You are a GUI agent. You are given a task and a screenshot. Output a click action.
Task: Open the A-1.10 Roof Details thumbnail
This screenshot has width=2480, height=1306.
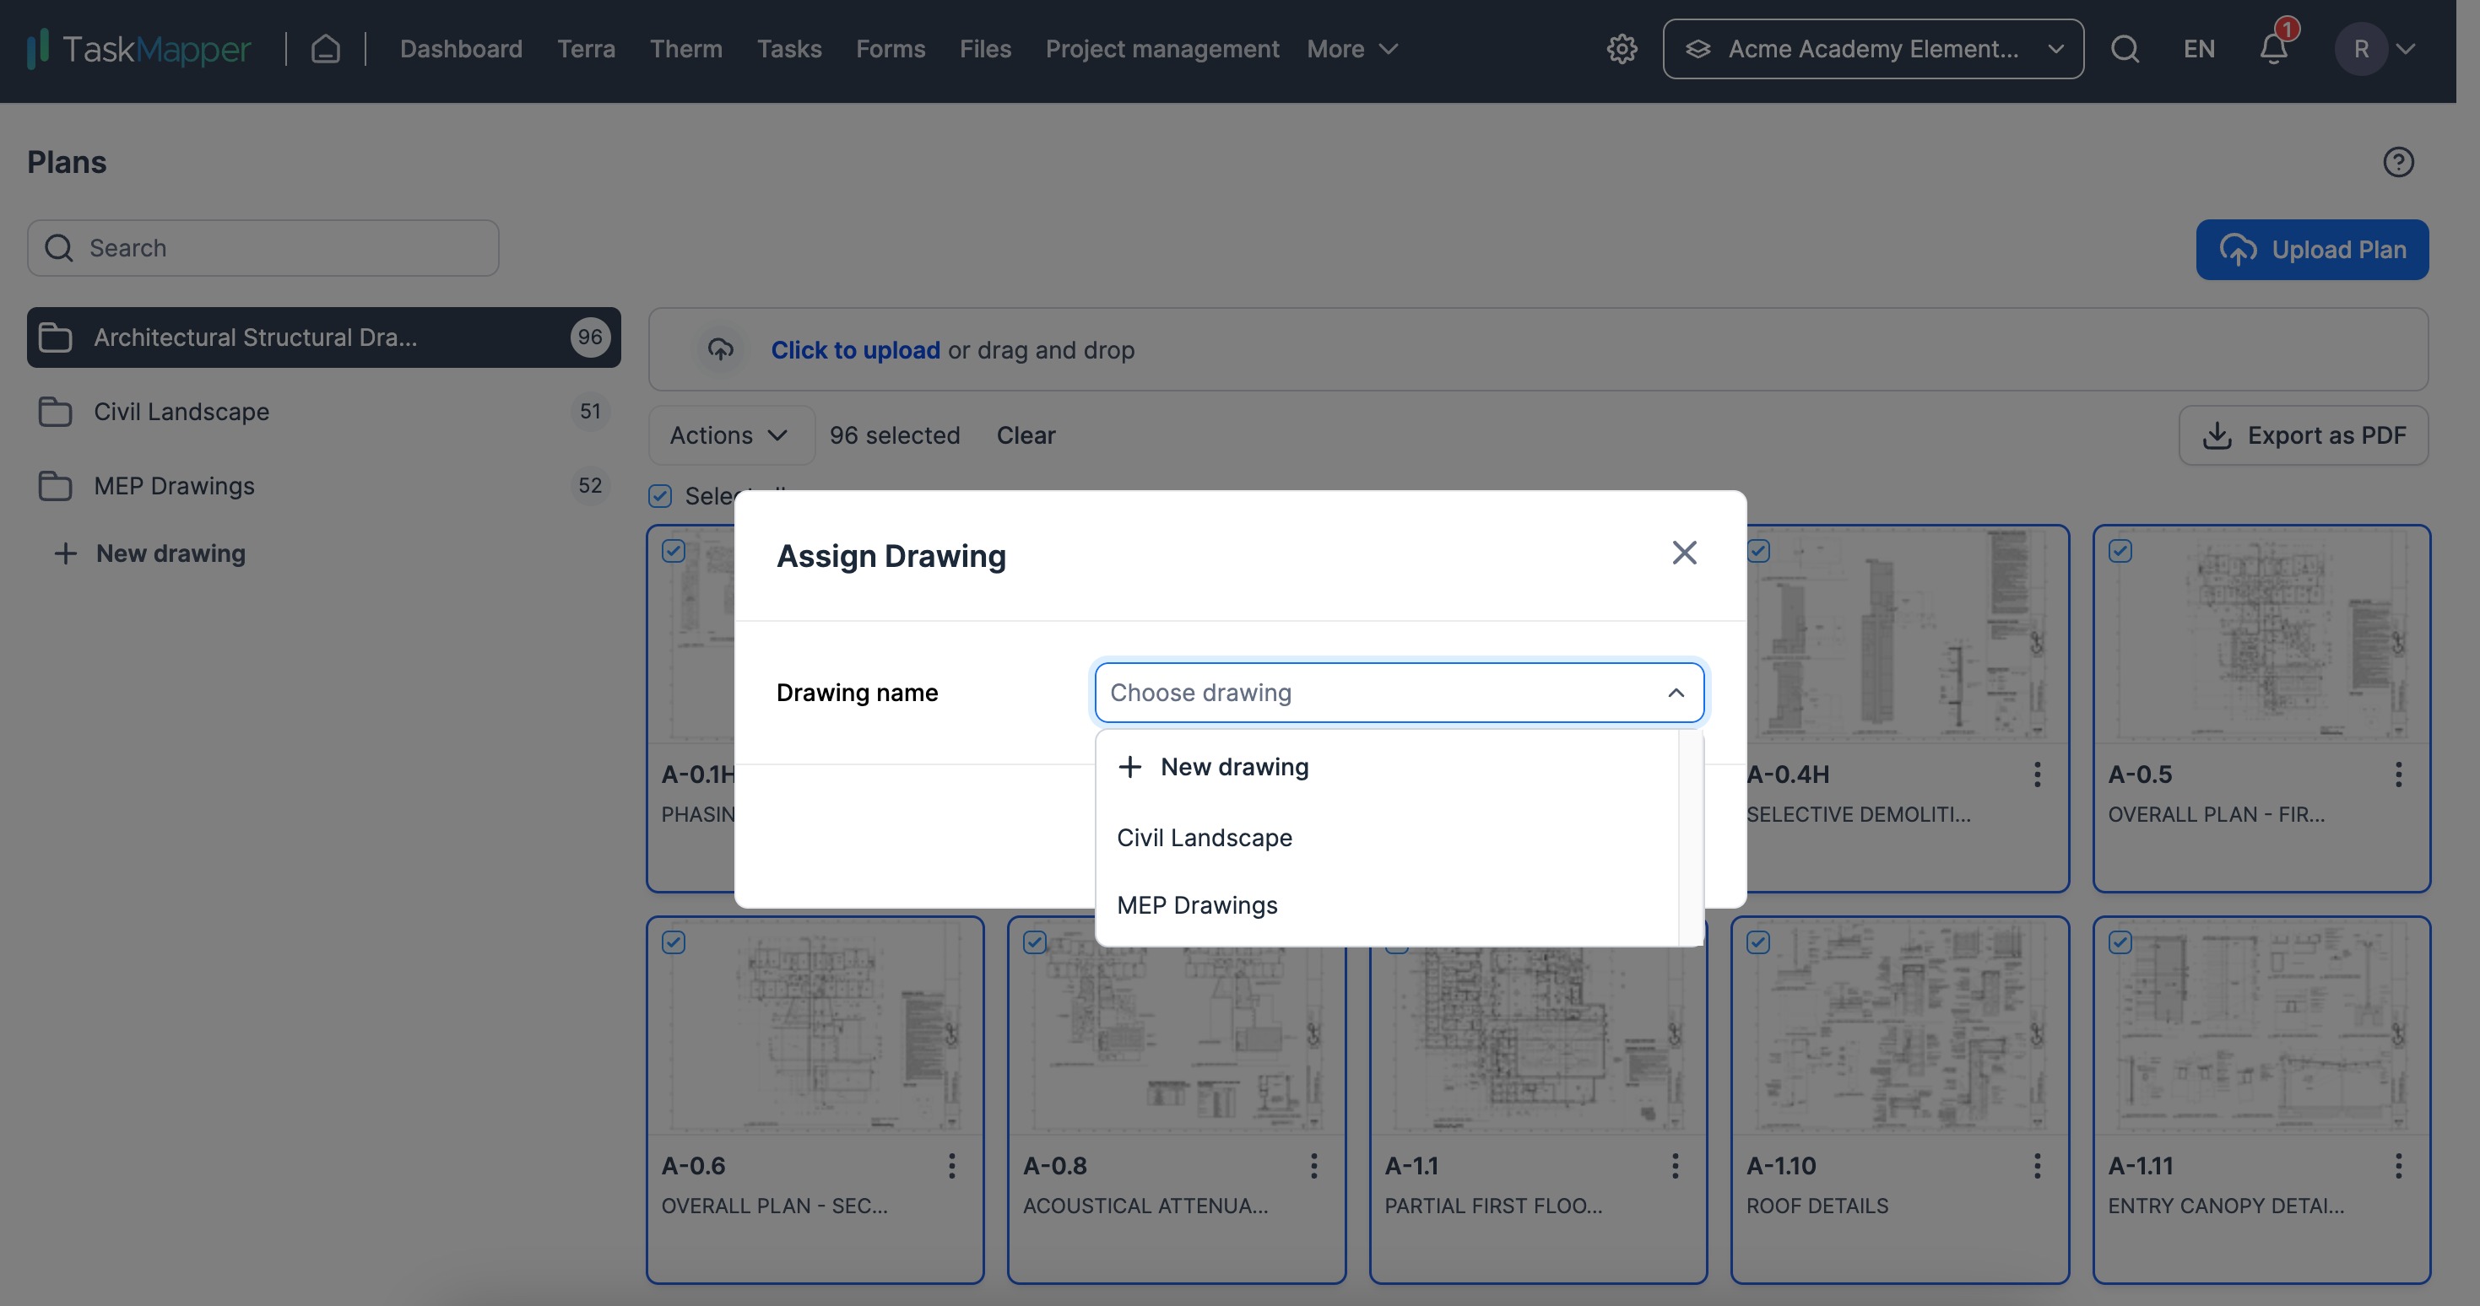coord(1899,1026)
